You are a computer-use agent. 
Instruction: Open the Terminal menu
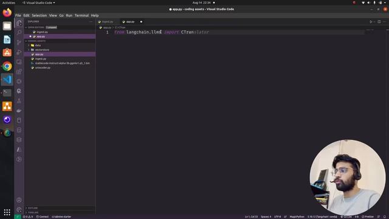coord(81,15)
